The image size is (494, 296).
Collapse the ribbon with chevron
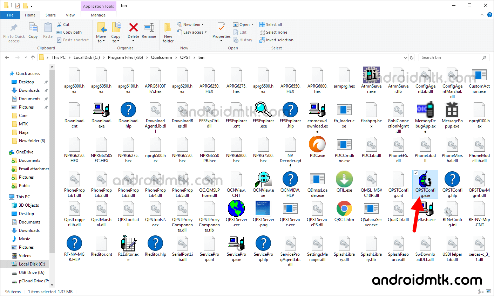pyautogui.click(x=482, y=15)
